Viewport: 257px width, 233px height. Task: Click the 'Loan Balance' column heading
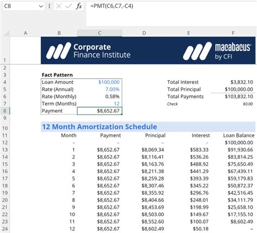(x=239, y=135)
